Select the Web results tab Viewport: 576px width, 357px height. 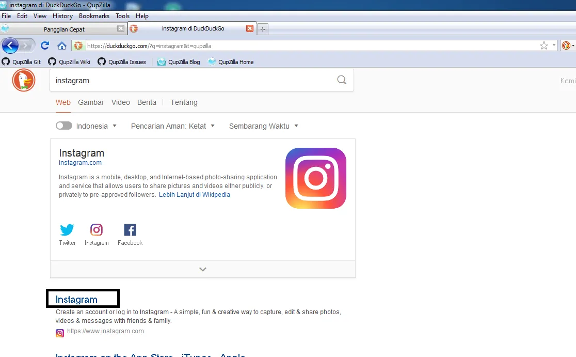click(x=63, y=102)
